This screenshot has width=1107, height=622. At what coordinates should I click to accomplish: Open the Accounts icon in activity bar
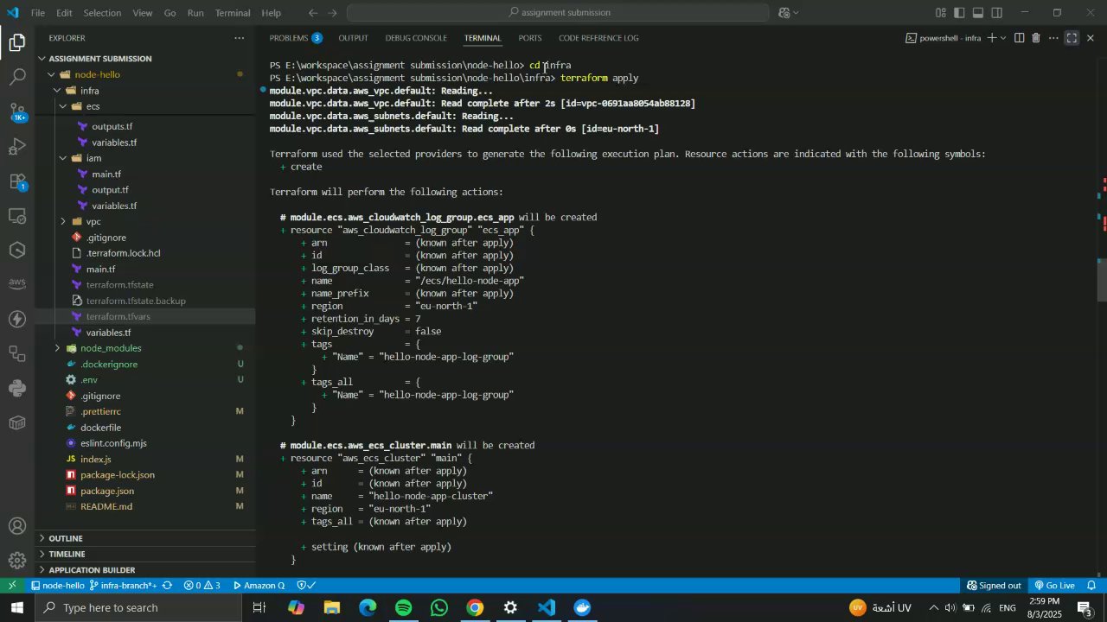click(17, 526)
